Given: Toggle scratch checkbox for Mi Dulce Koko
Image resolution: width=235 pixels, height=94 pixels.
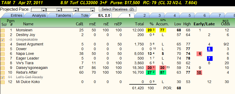Looking at the screenshot, I should (3, 82).
